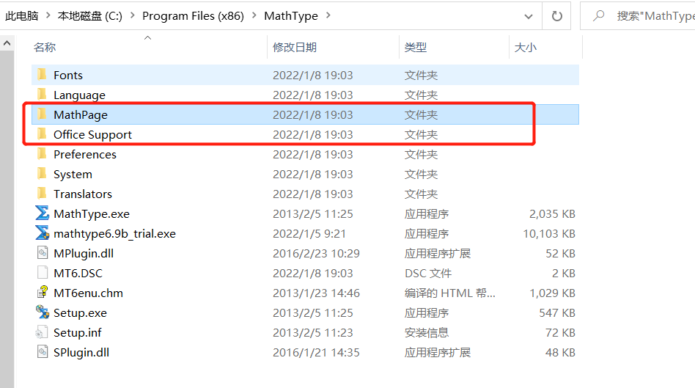695x388 pixels.
Task: Select the MathType.exe sigma icon
Action: 42,213
